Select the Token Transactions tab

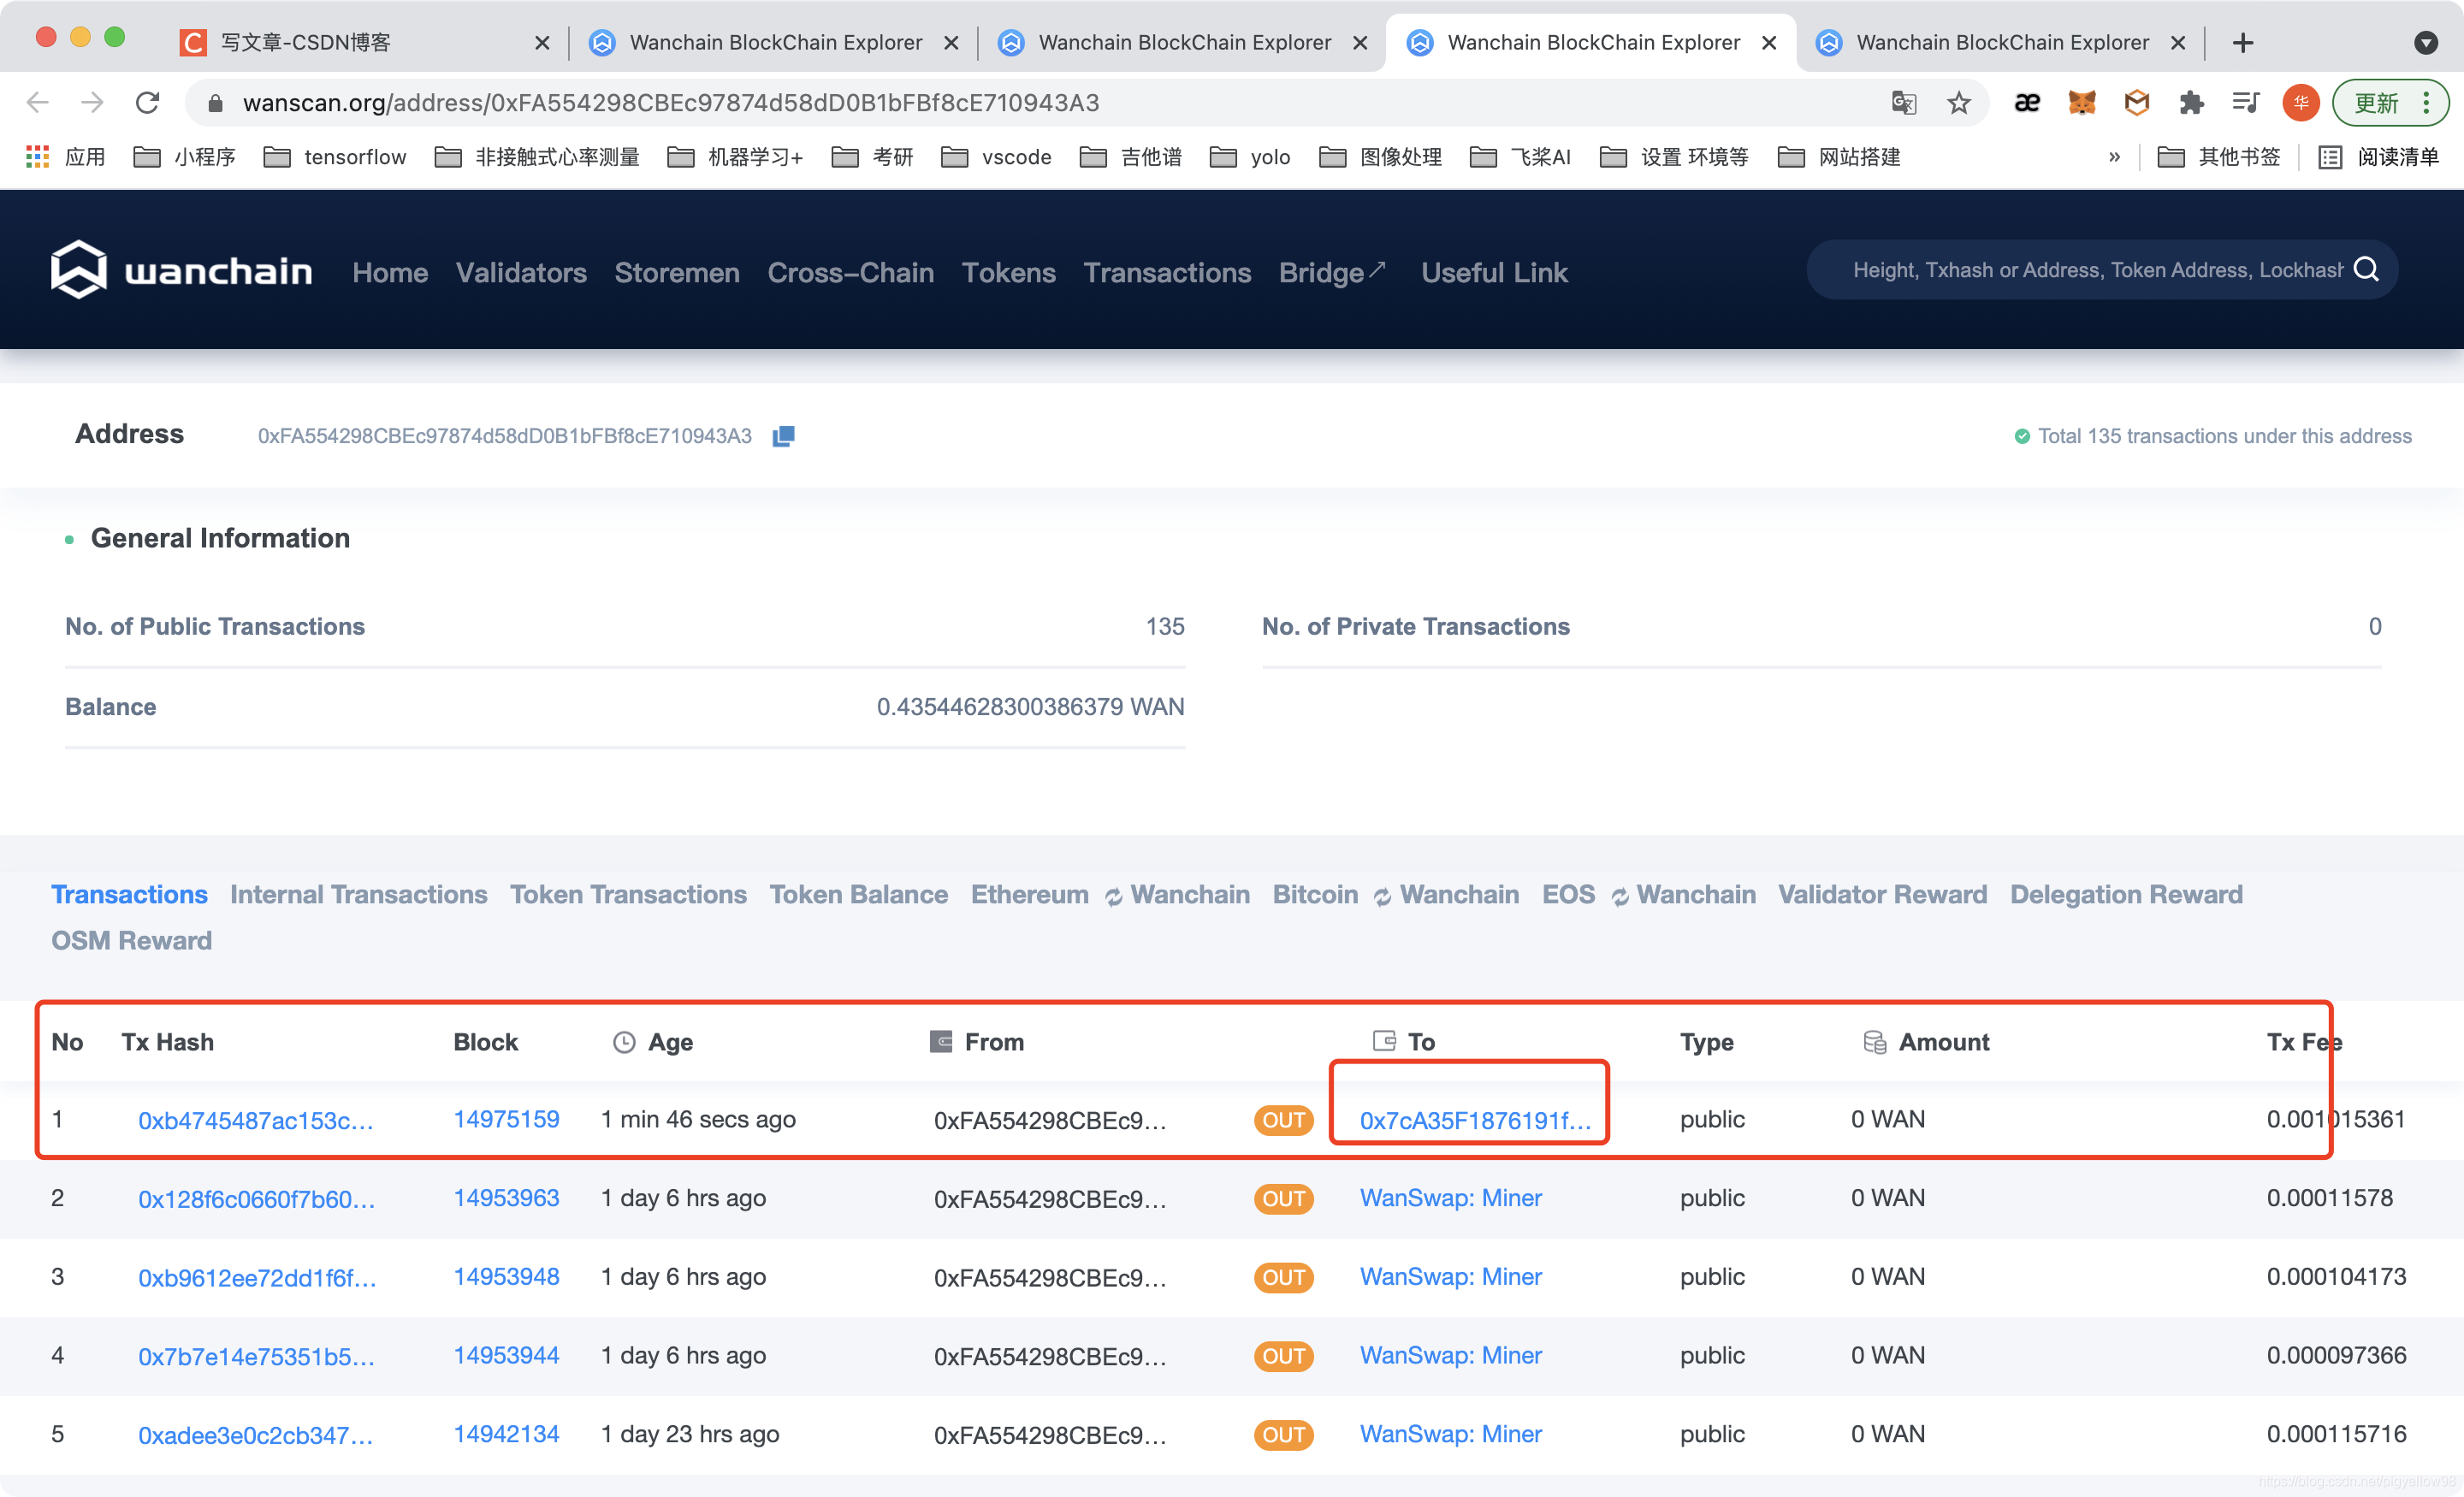(628, 894)
